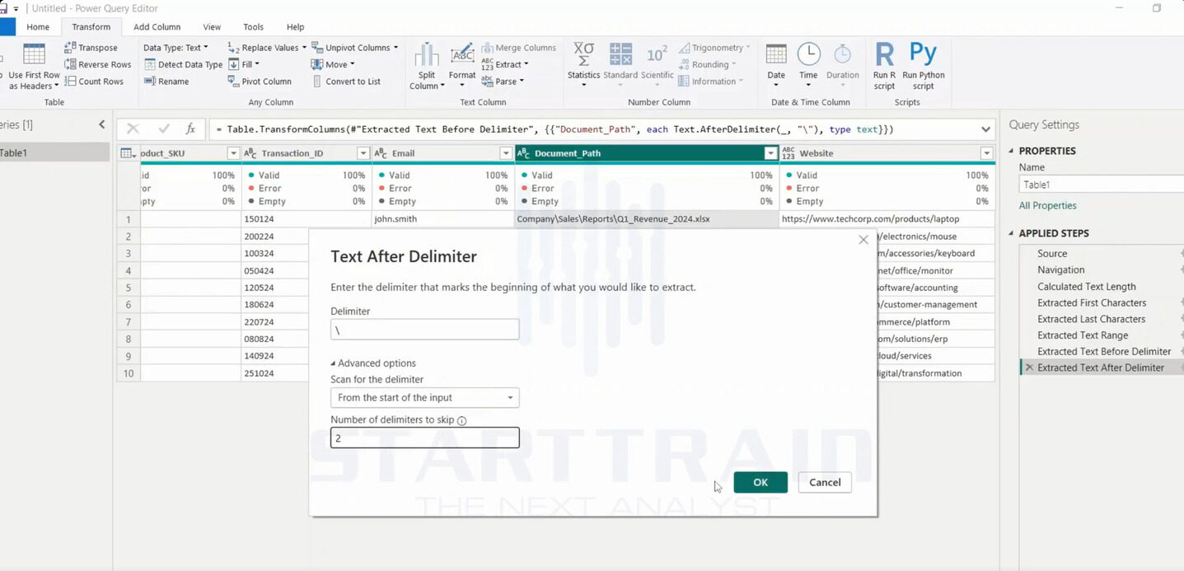Screen dimensions: 1184x571
Task: Select row number 1 header
Action: tap(129, 219)
